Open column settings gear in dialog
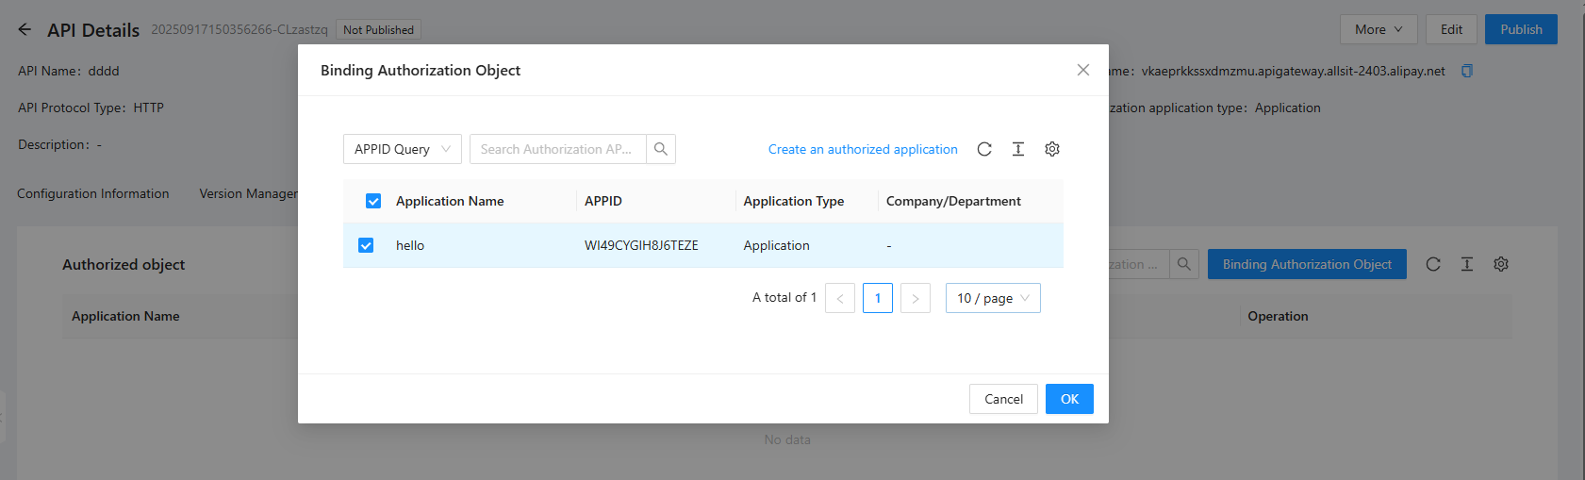This screenshot has width=1585, height=480. pos(1052,149)
